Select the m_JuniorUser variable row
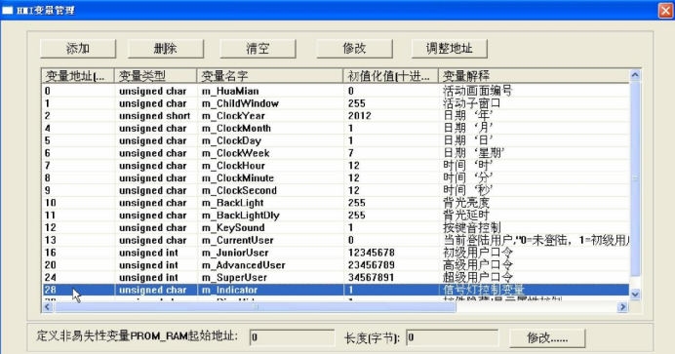Image resolution: width=675 pixels, height=354 pixels. tap(336, 253)
